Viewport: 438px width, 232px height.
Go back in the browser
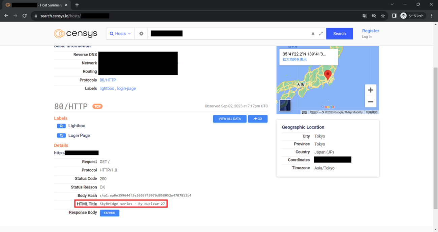[6, 16]
